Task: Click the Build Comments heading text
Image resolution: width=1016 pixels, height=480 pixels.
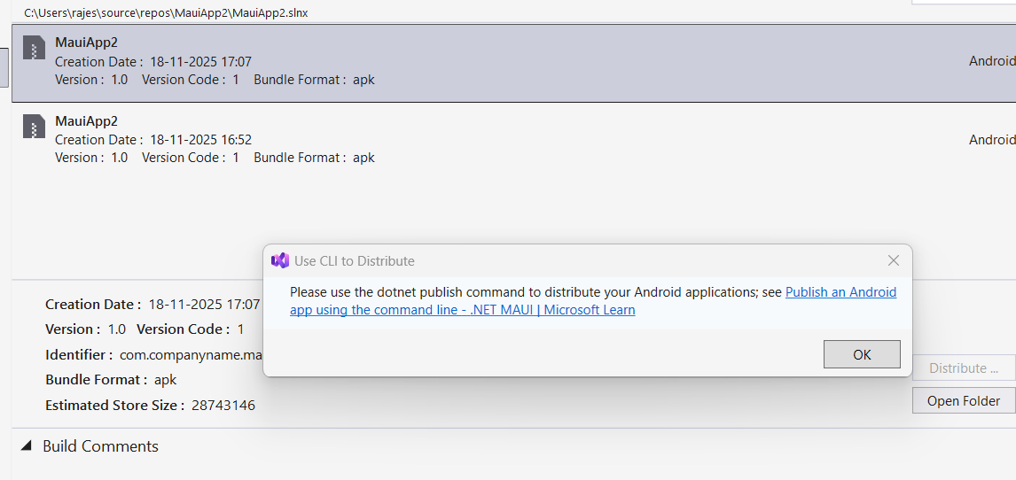Action: click(100, 446)
